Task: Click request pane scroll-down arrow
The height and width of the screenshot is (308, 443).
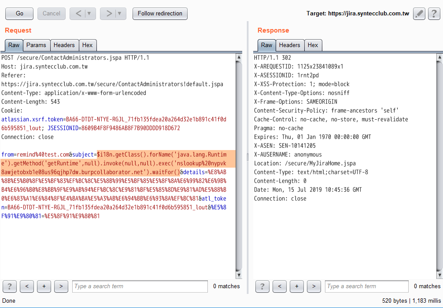Action: pyautogui.click(x=239, y=275)
